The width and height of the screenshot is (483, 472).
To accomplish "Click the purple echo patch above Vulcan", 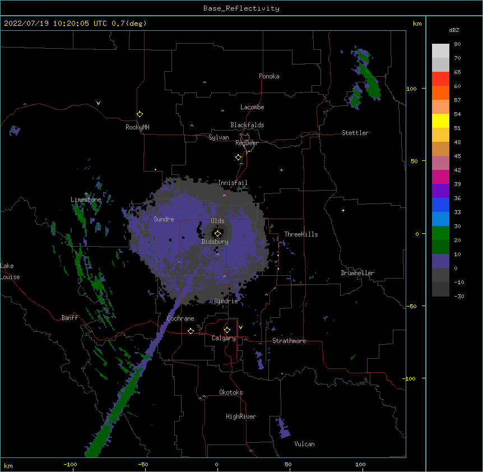I will tap(283, 428).
